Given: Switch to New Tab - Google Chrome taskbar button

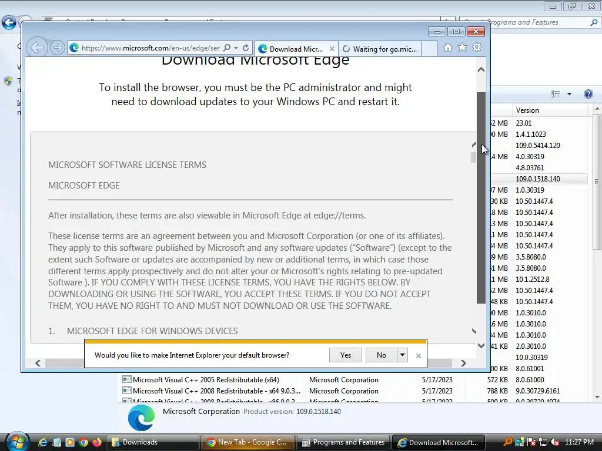Looking at the screenshot, I should pyautogui.click(x=248, y=442).
